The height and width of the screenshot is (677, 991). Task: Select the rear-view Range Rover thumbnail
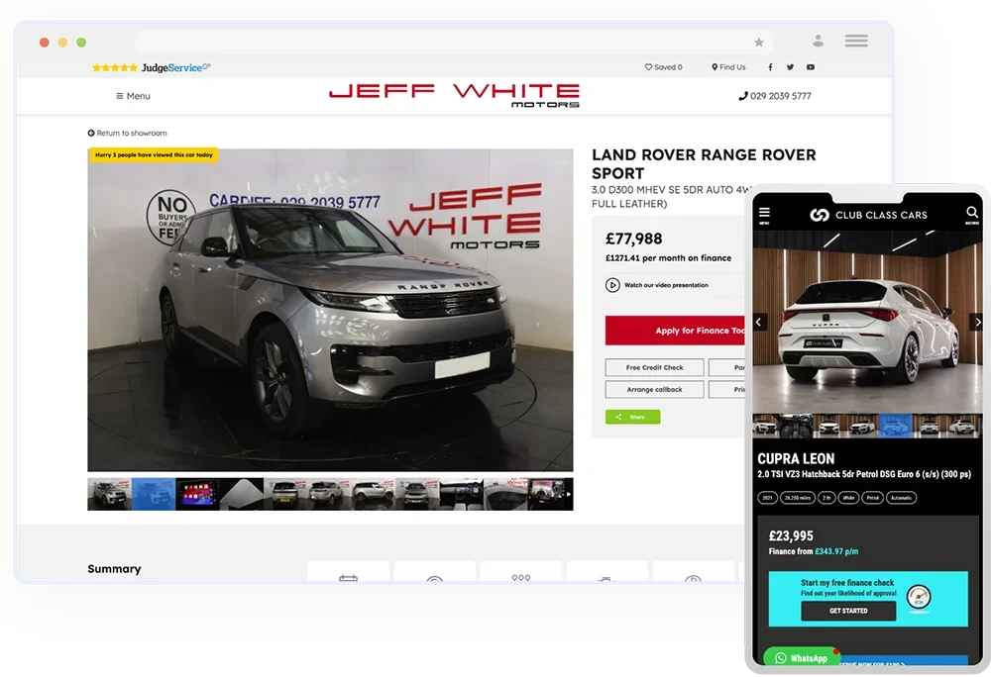coord(285,494)
